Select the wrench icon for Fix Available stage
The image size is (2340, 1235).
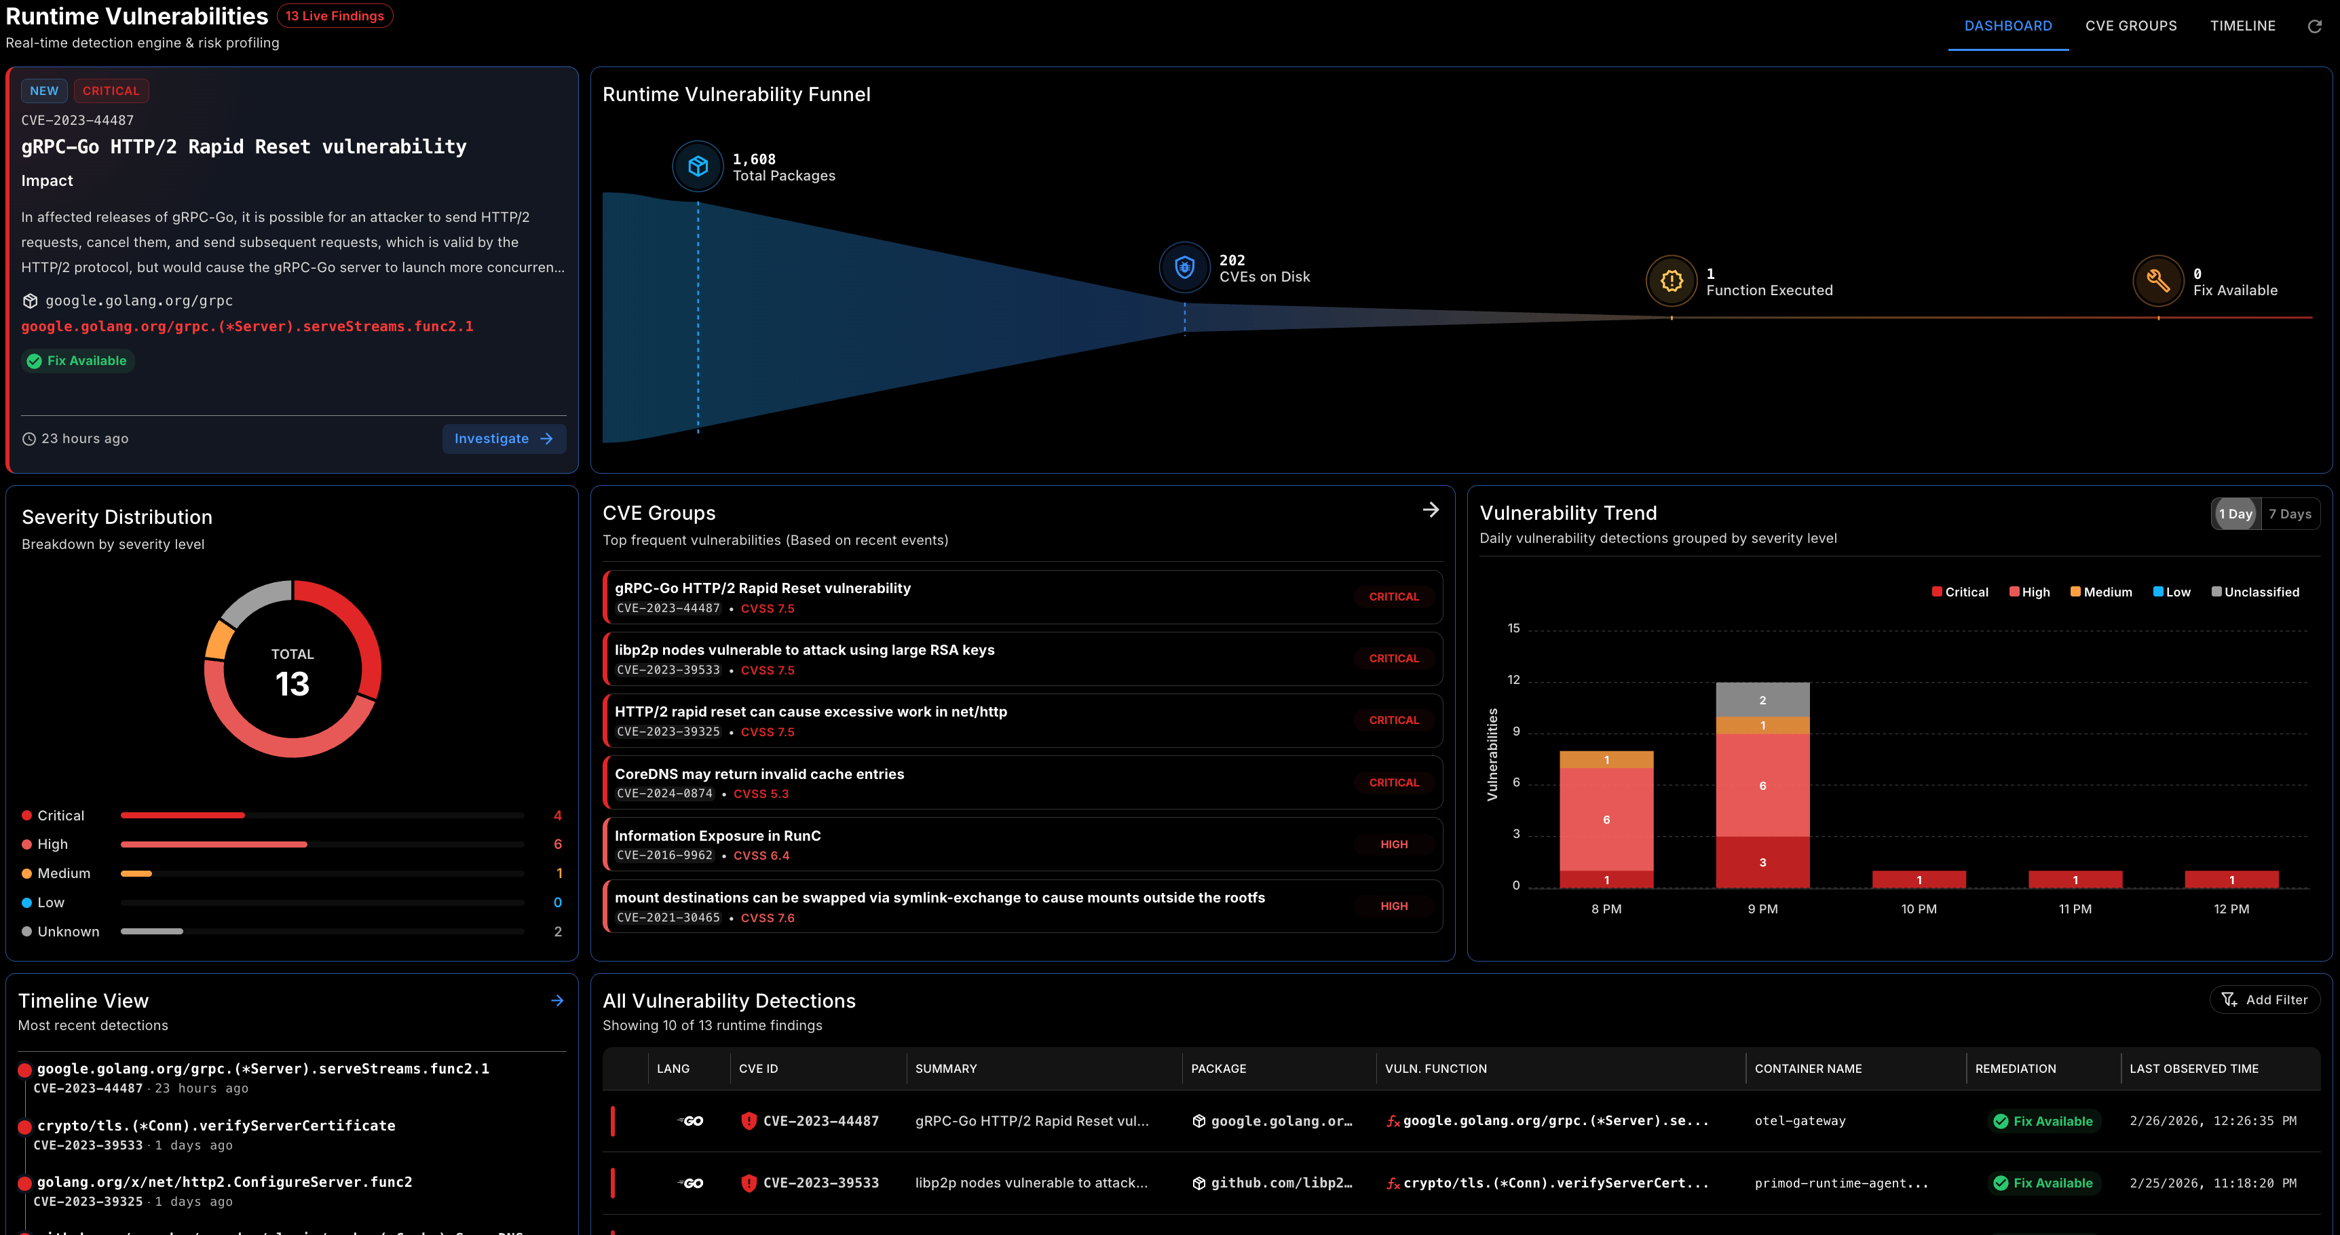click(2158, 281)
